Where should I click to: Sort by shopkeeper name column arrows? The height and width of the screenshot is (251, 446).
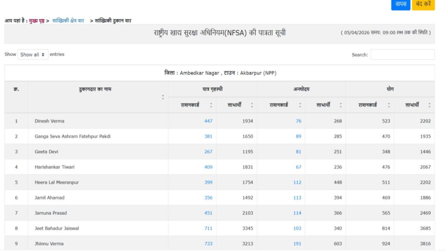[x=163, y=97]
